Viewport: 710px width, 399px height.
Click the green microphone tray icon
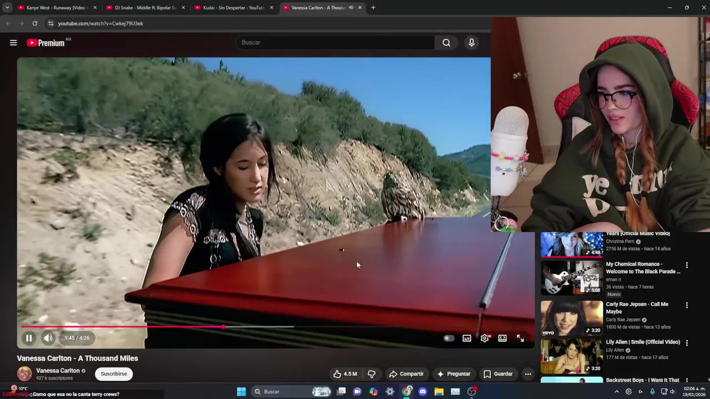pyautogui.click(x=652, y=392)
